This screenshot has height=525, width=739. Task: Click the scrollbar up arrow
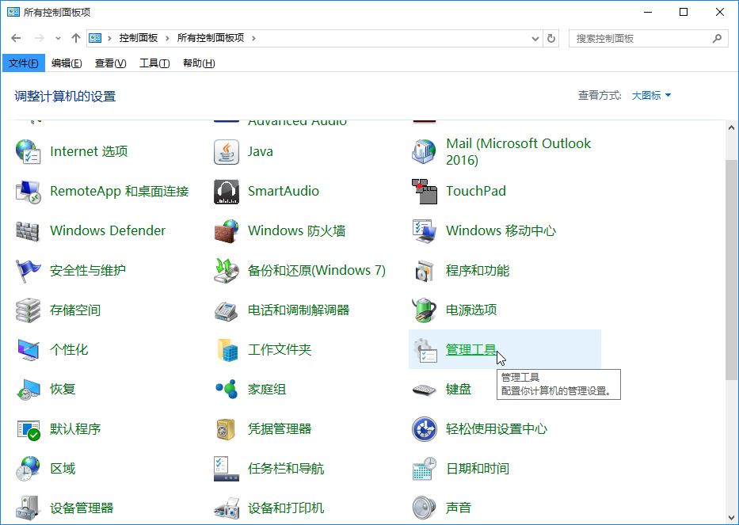[x=731, y=127]
